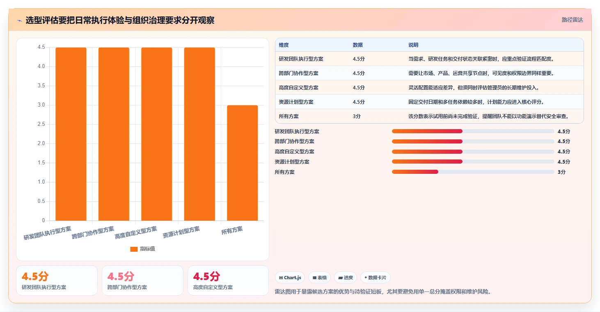Image resolution: width=600 pixels, height=312 pixels.
Task: Open the orange 4.5分 研发团队执行型方案 stat card
Action: tap(57, 280)
